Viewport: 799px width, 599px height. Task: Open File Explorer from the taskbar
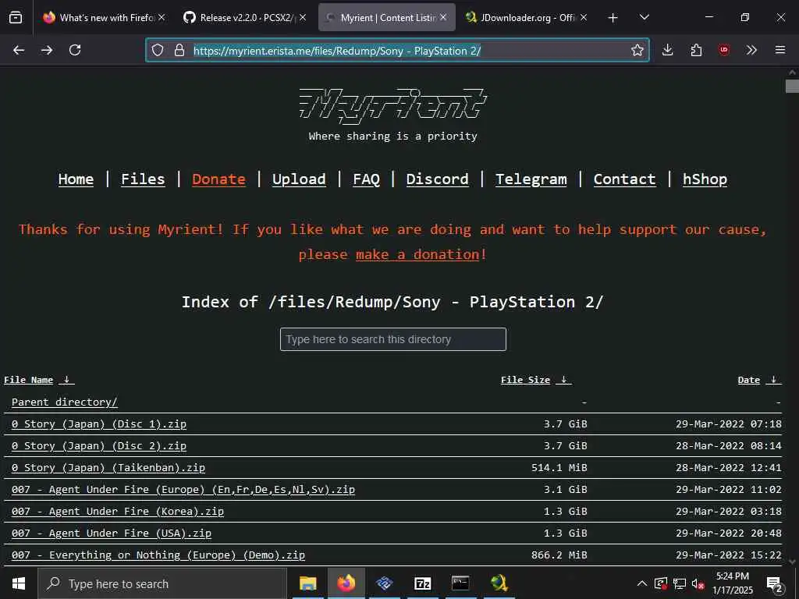click(307, 583)
